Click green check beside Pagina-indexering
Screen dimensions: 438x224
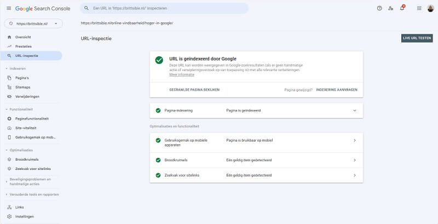[x=158, y=110]
